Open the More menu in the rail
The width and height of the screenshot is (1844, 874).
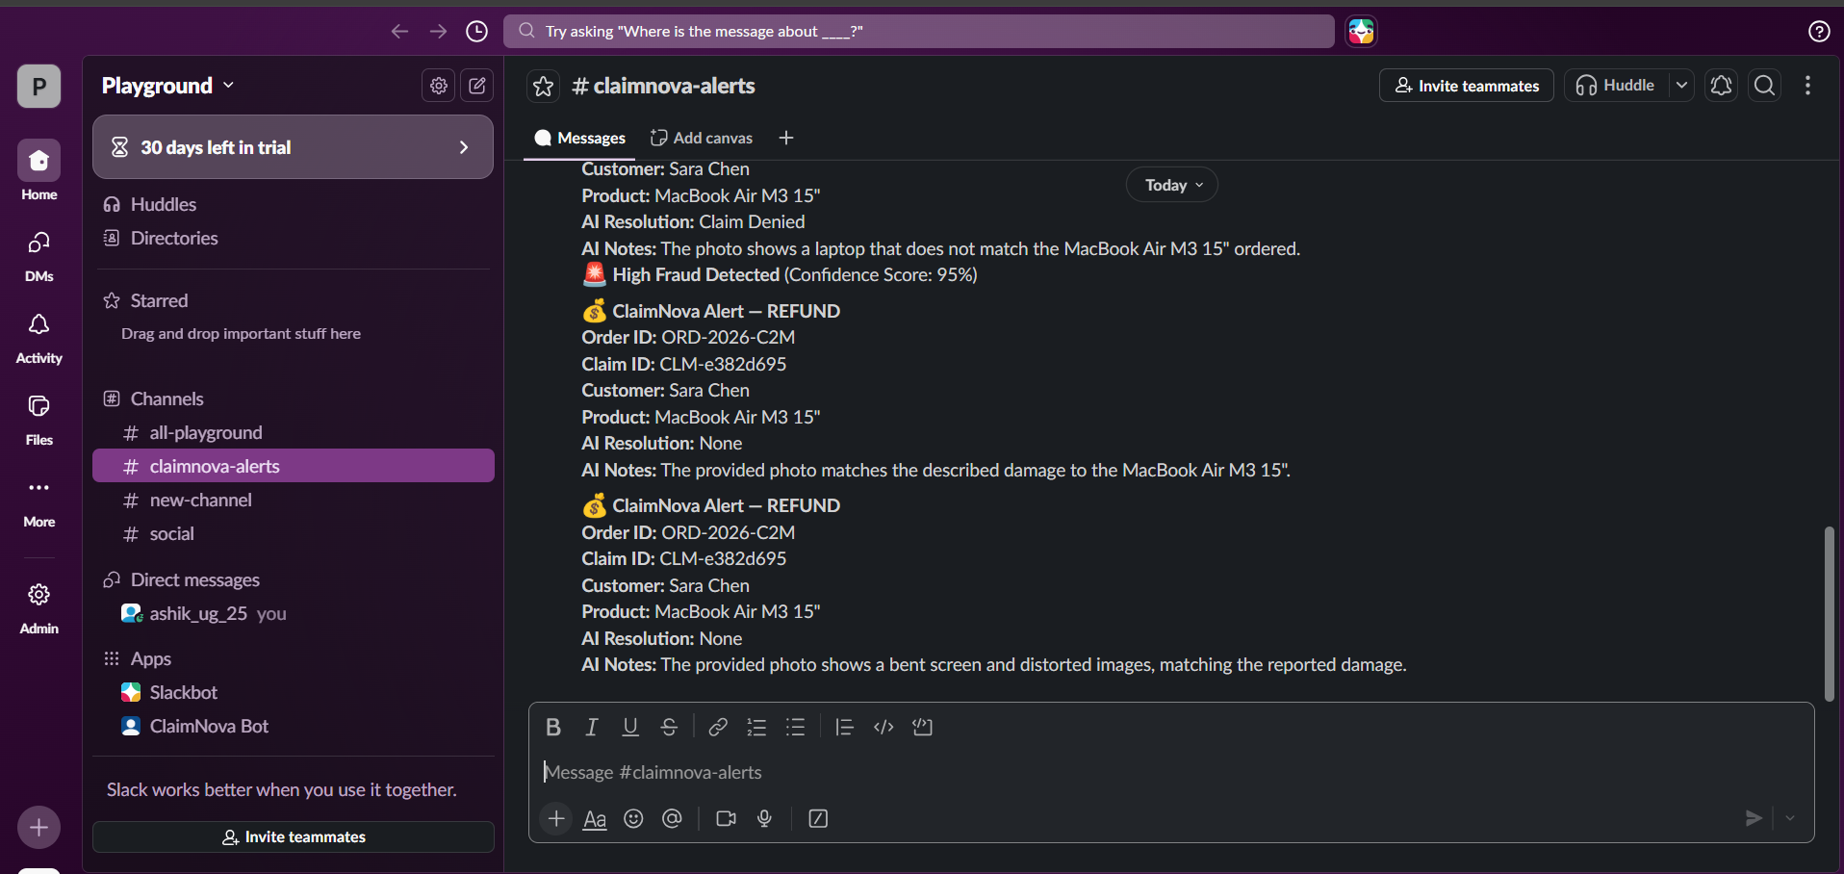[39, 501]
